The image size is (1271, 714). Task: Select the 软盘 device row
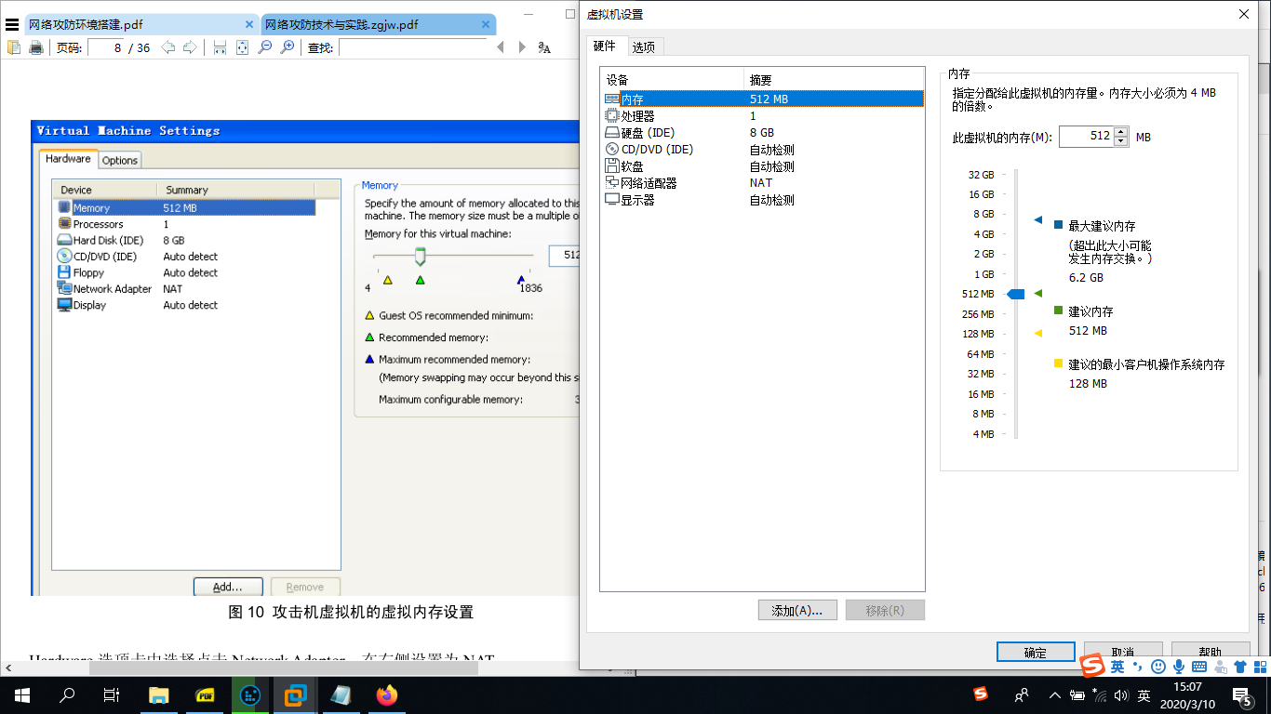coord(763,166)
